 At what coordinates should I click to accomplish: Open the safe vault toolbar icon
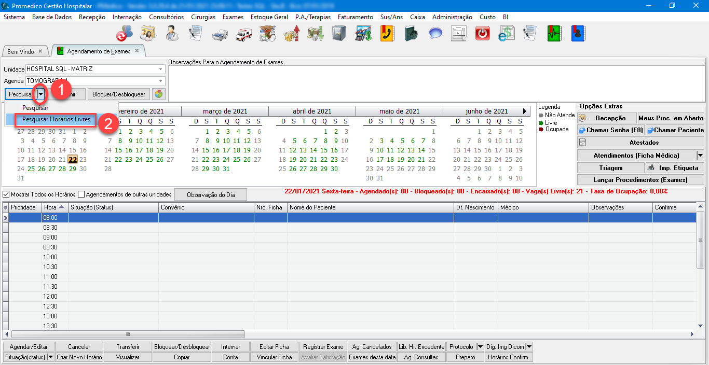click(x=339, y=34)
